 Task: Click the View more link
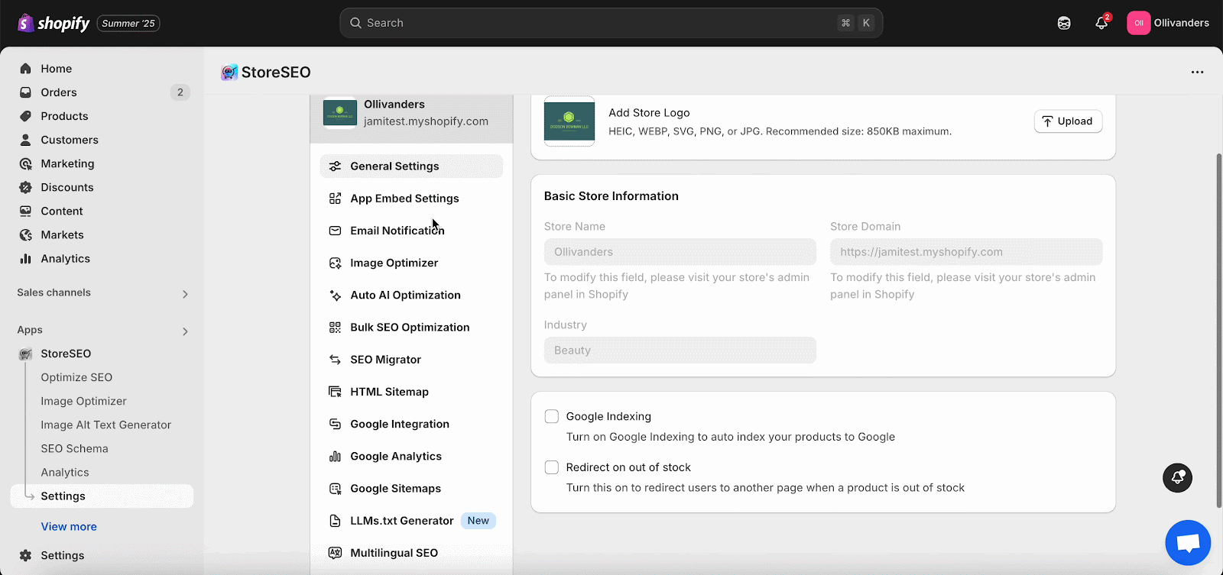pyautogui.click(x=69, y=527)
